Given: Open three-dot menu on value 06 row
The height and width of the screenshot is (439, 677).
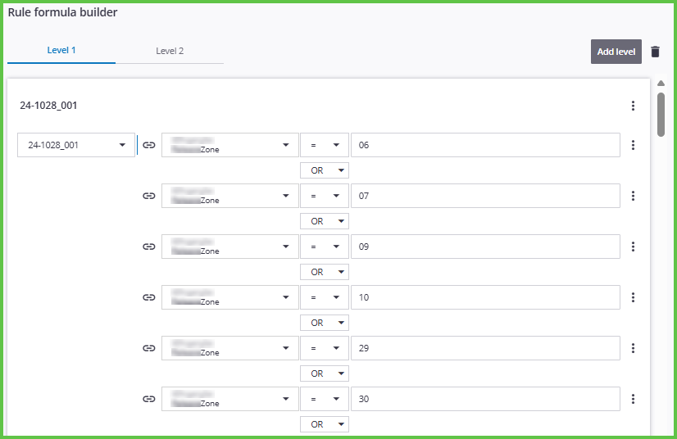Looking at the screenshot, I should pos(633,145).
